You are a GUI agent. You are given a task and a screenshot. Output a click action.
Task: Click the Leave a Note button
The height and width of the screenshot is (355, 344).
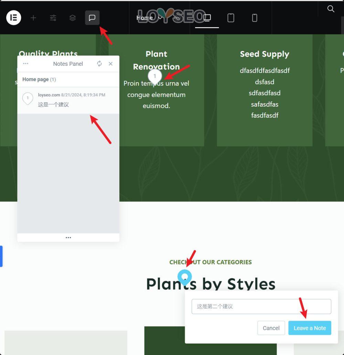[x=310, y=328]
